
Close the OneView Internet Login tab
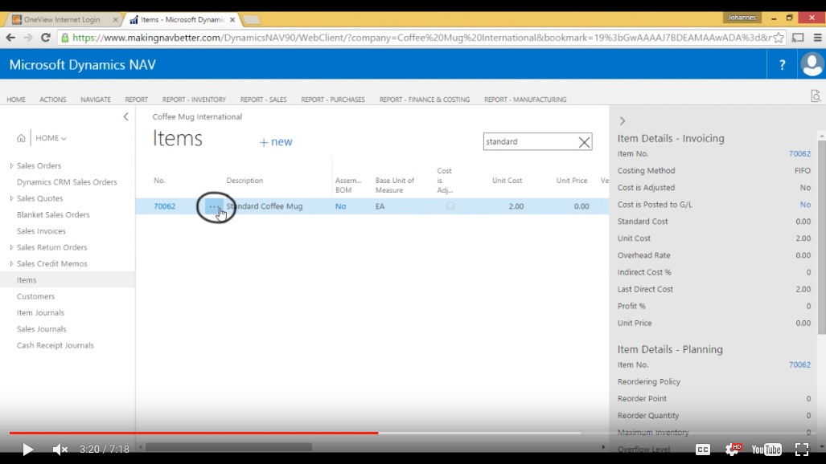115,19
